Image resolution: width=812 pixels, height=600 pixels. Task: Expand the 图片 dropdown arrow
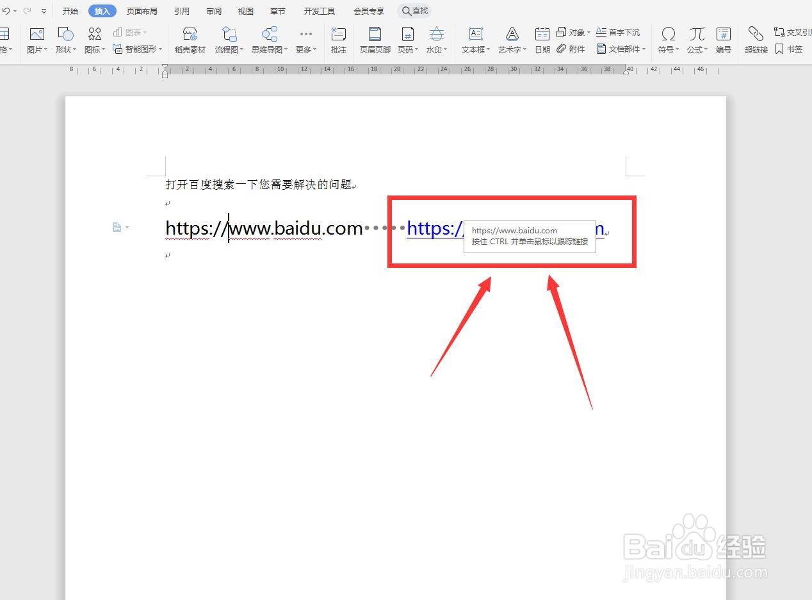(x=45, y=50)
